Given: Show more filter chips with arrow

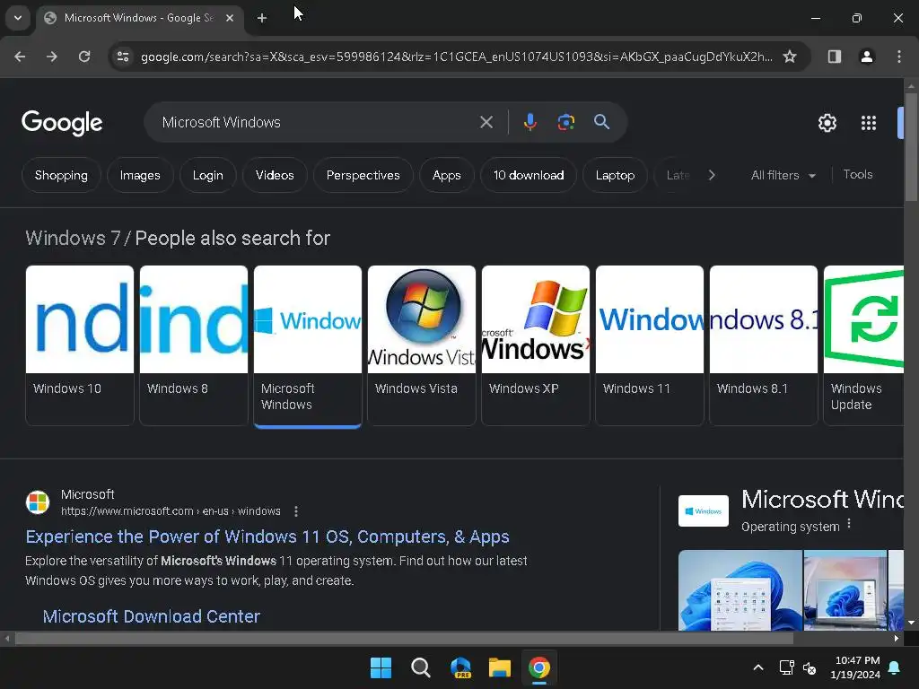Looking at the screenshot, I should pyautogui.click(x=712, y=175).
